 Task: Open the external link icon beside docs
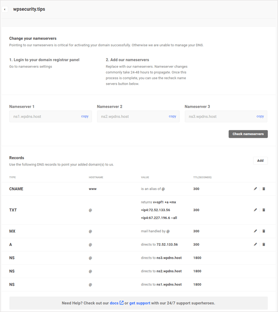[121, 303]
